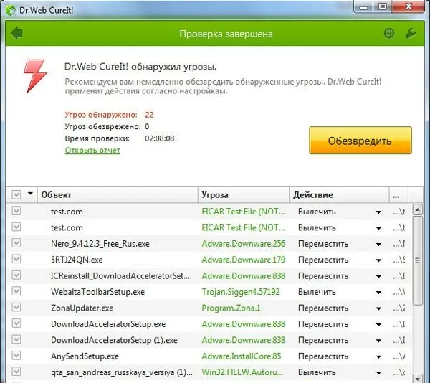The height and width of the screenshot is (383, 430).
Task: Select the $RTJ24QN.exe file name
Action: point(77,260)
